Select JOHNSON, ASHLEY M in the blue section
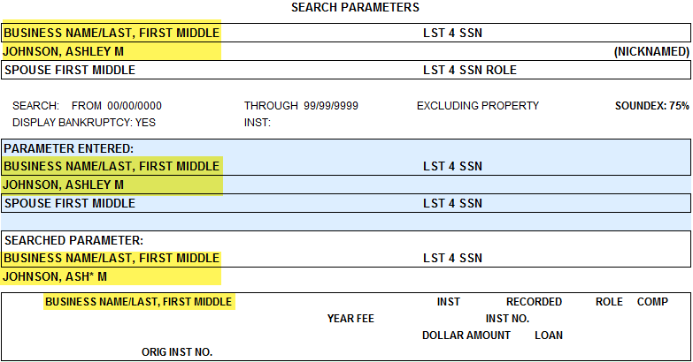This screenshot has width=693, height=362. (x=64, y=185)
